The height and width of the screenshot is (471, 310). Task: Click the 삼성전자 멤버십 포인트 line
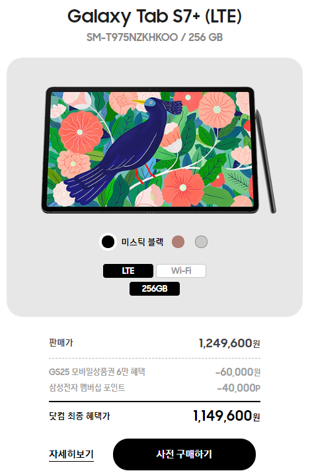[87, 388]
